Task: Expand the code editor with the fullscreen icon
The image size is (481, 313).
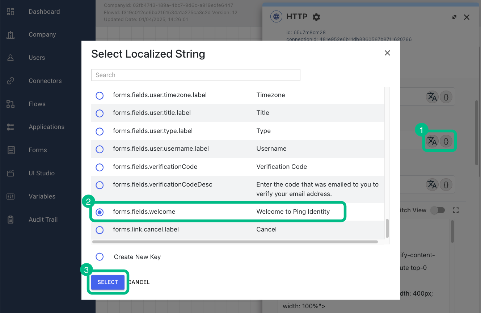Action: click(456, 210)
